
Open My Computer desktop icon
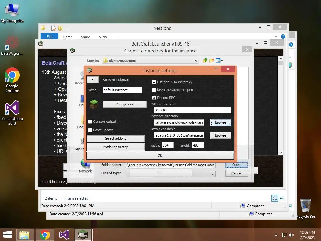pyautogui.click(x=12, y=13)
